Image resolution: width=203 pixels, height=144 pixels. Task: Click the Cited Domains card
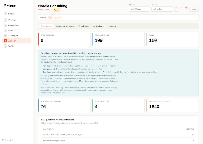click(x=64, y=39)
